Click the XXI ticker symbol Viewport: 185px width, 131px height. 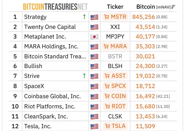coord(115,27)
